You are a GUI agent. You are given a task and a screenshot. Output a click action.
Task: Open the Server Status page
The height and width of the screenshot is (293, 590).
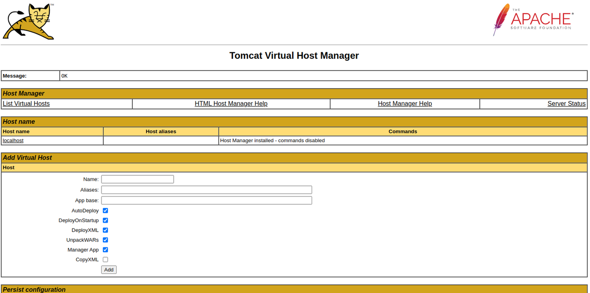click(x=566, y=103)
